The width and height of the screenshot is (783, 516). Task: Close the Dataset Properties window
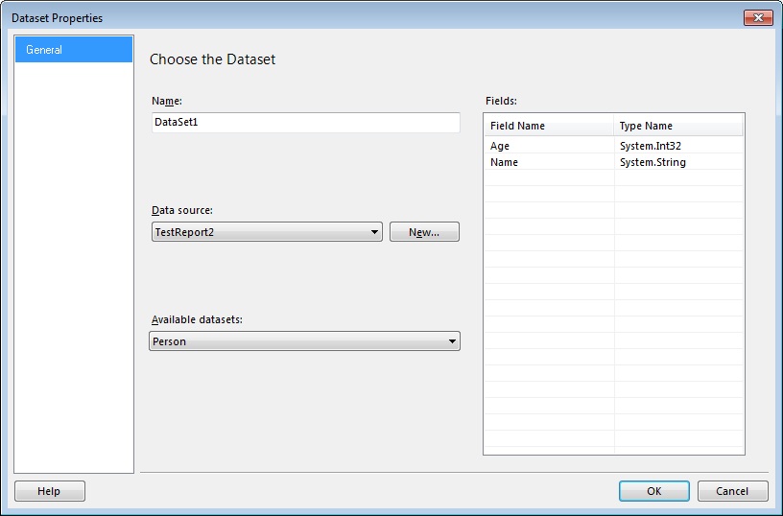point(757,17)
